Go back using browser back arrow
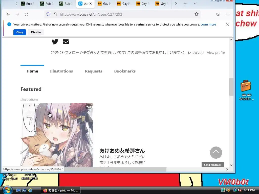This screenshot has width=259, height=194. 8,14
